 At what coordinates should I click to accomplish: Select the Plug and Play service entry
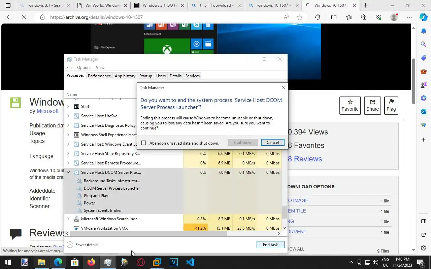[96, 196]
